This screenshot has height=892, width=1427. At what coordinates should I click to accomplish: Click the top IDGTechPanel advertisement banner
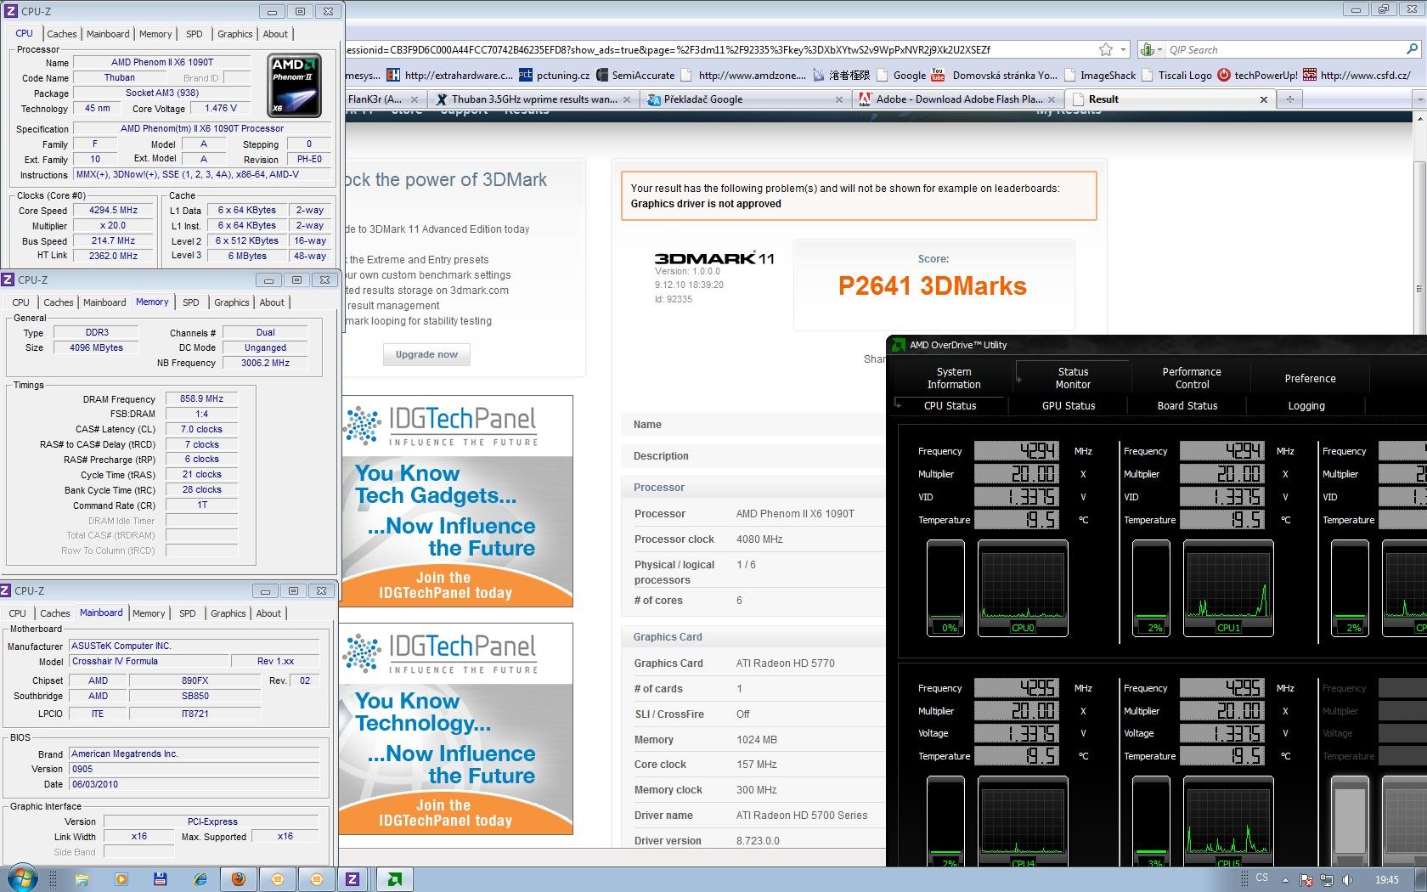point(456,501)
